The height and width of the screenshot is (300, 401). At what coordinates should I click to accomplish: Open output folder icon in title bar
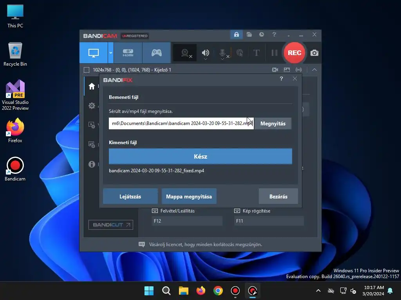[x=249, y=34]
